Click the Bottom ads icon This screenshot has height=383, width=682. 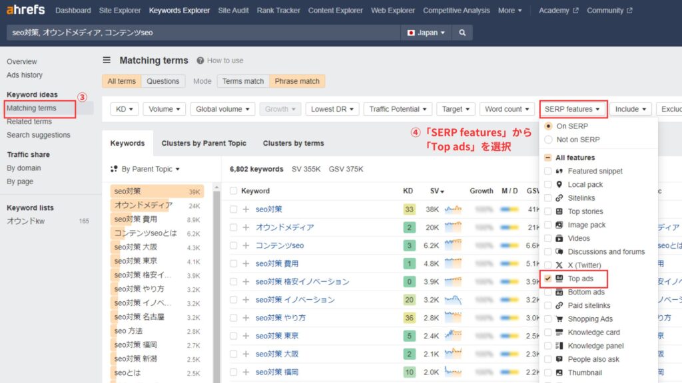[x=559, y=293]
